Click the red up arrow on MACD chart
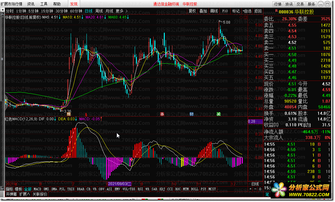The image size is (335, 202). coord(132,160)
